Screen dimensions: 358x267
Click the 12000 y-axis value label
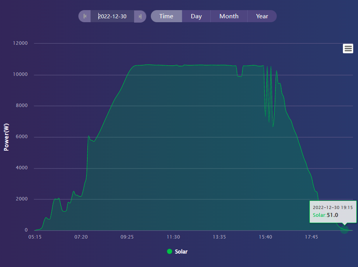pos(21,43)
